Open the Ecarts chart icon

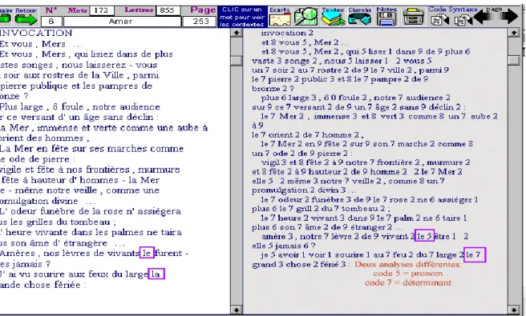pyautogui.click(x=280, y=20)
